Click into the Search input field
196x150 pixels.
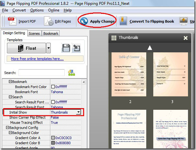click(41, 73)
